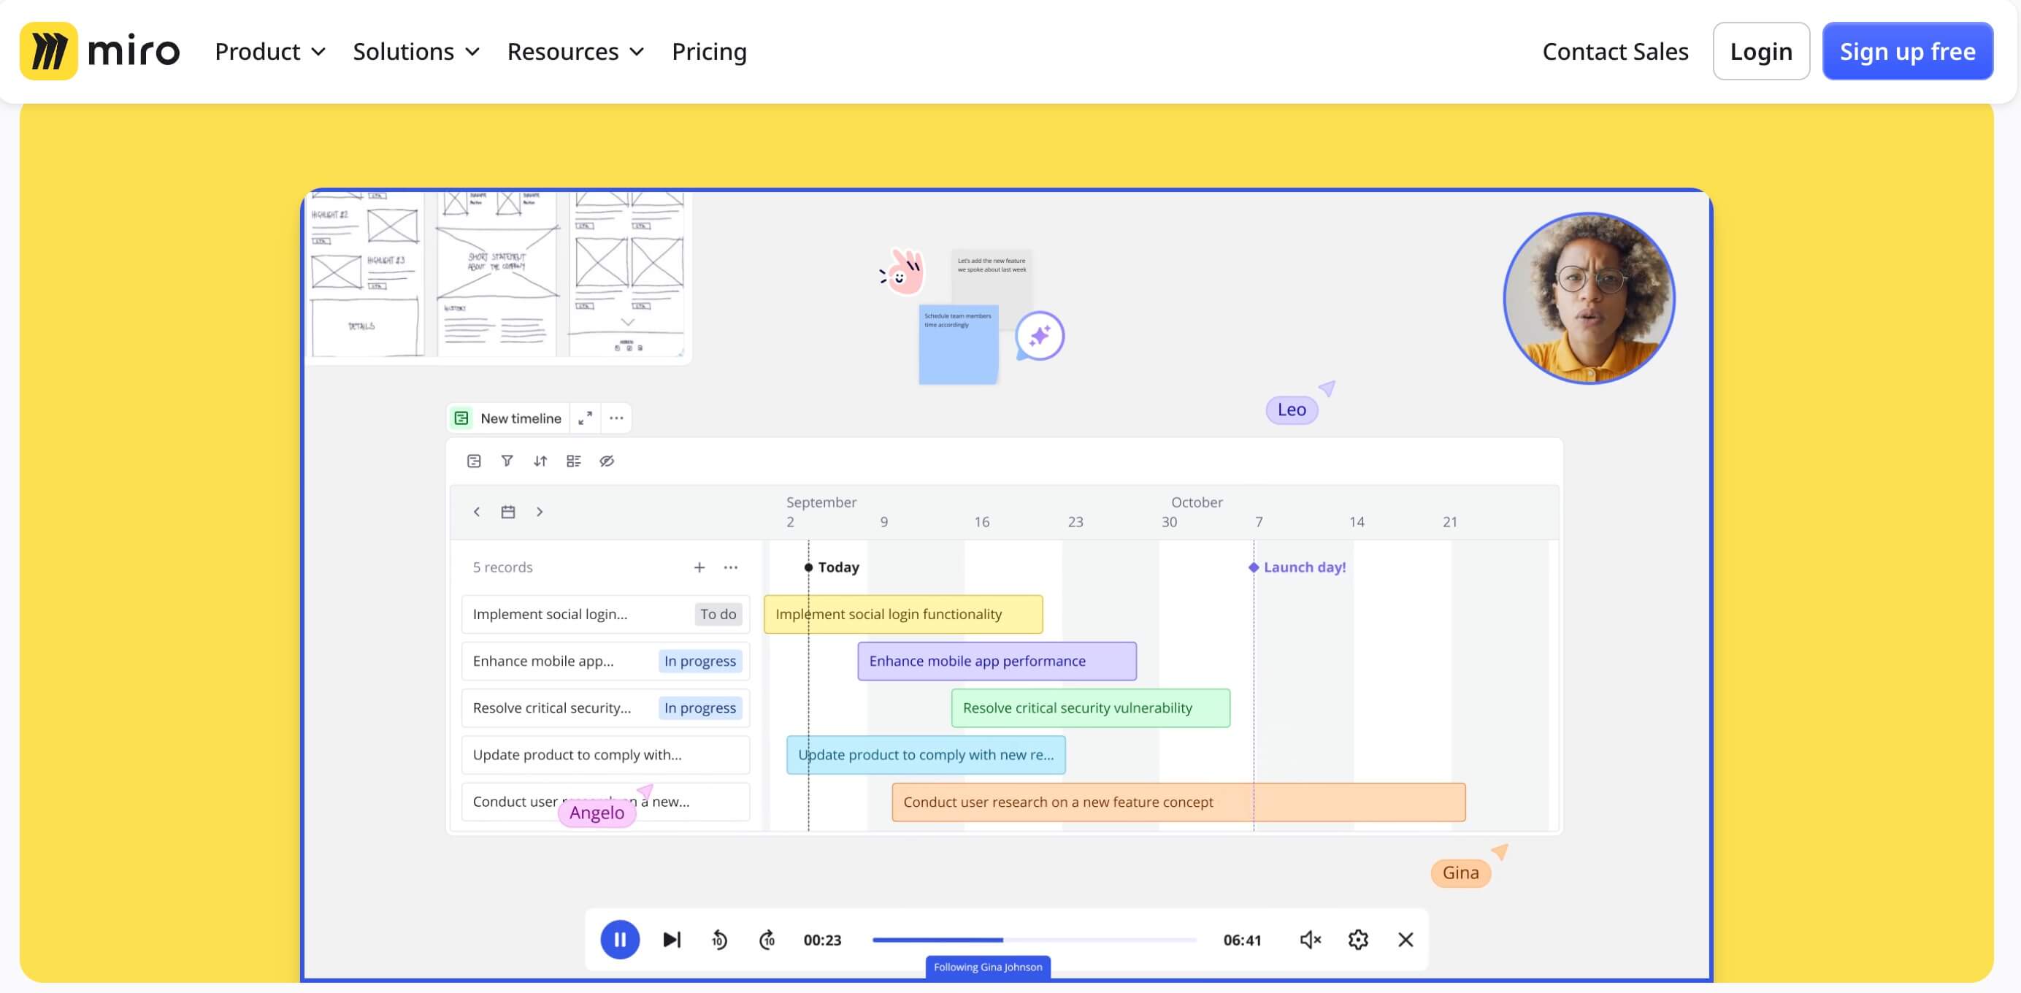Click the Launch day! milestone marker
2021x993 pixels.
(1297, 567)
